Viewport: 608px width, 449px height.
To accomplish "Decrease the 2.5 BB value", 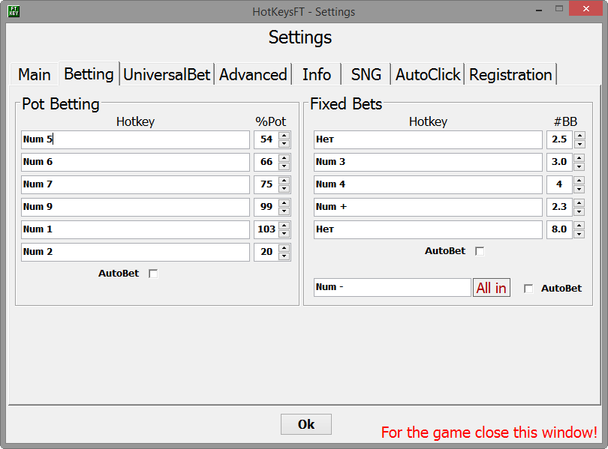I will [579, 144].
